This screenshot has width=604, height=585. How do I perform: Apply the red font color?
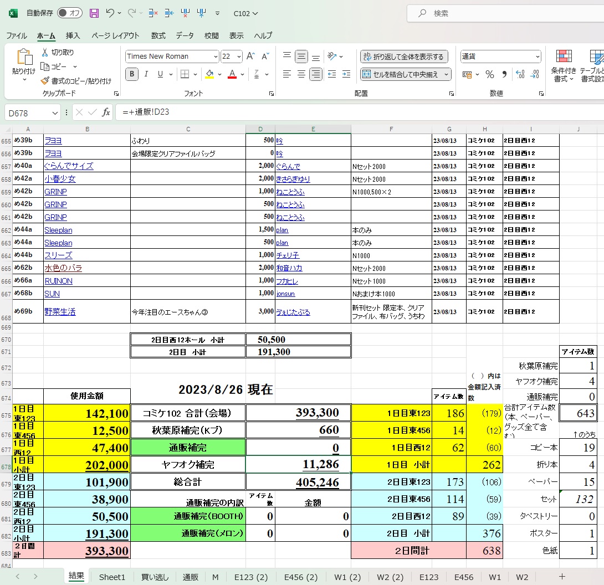pyautogui.click(x=232, y=74)
